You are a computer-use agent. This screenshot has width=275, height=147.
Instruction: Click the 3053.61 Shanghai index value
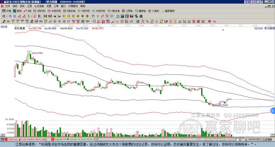13,139
